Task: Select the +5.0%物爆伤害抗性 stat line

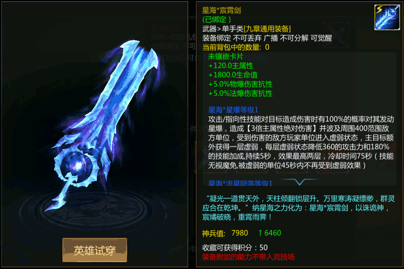Action: (241, 84)
